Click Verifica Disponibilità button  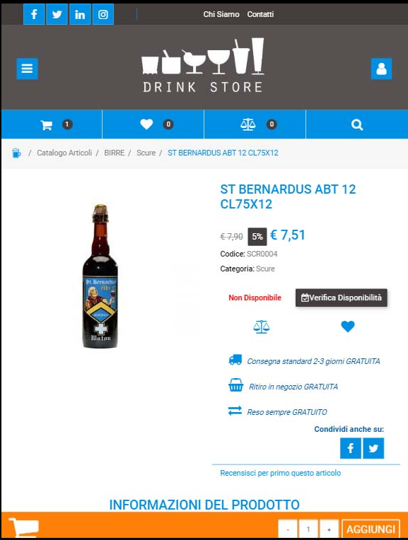tap(341, 298)
